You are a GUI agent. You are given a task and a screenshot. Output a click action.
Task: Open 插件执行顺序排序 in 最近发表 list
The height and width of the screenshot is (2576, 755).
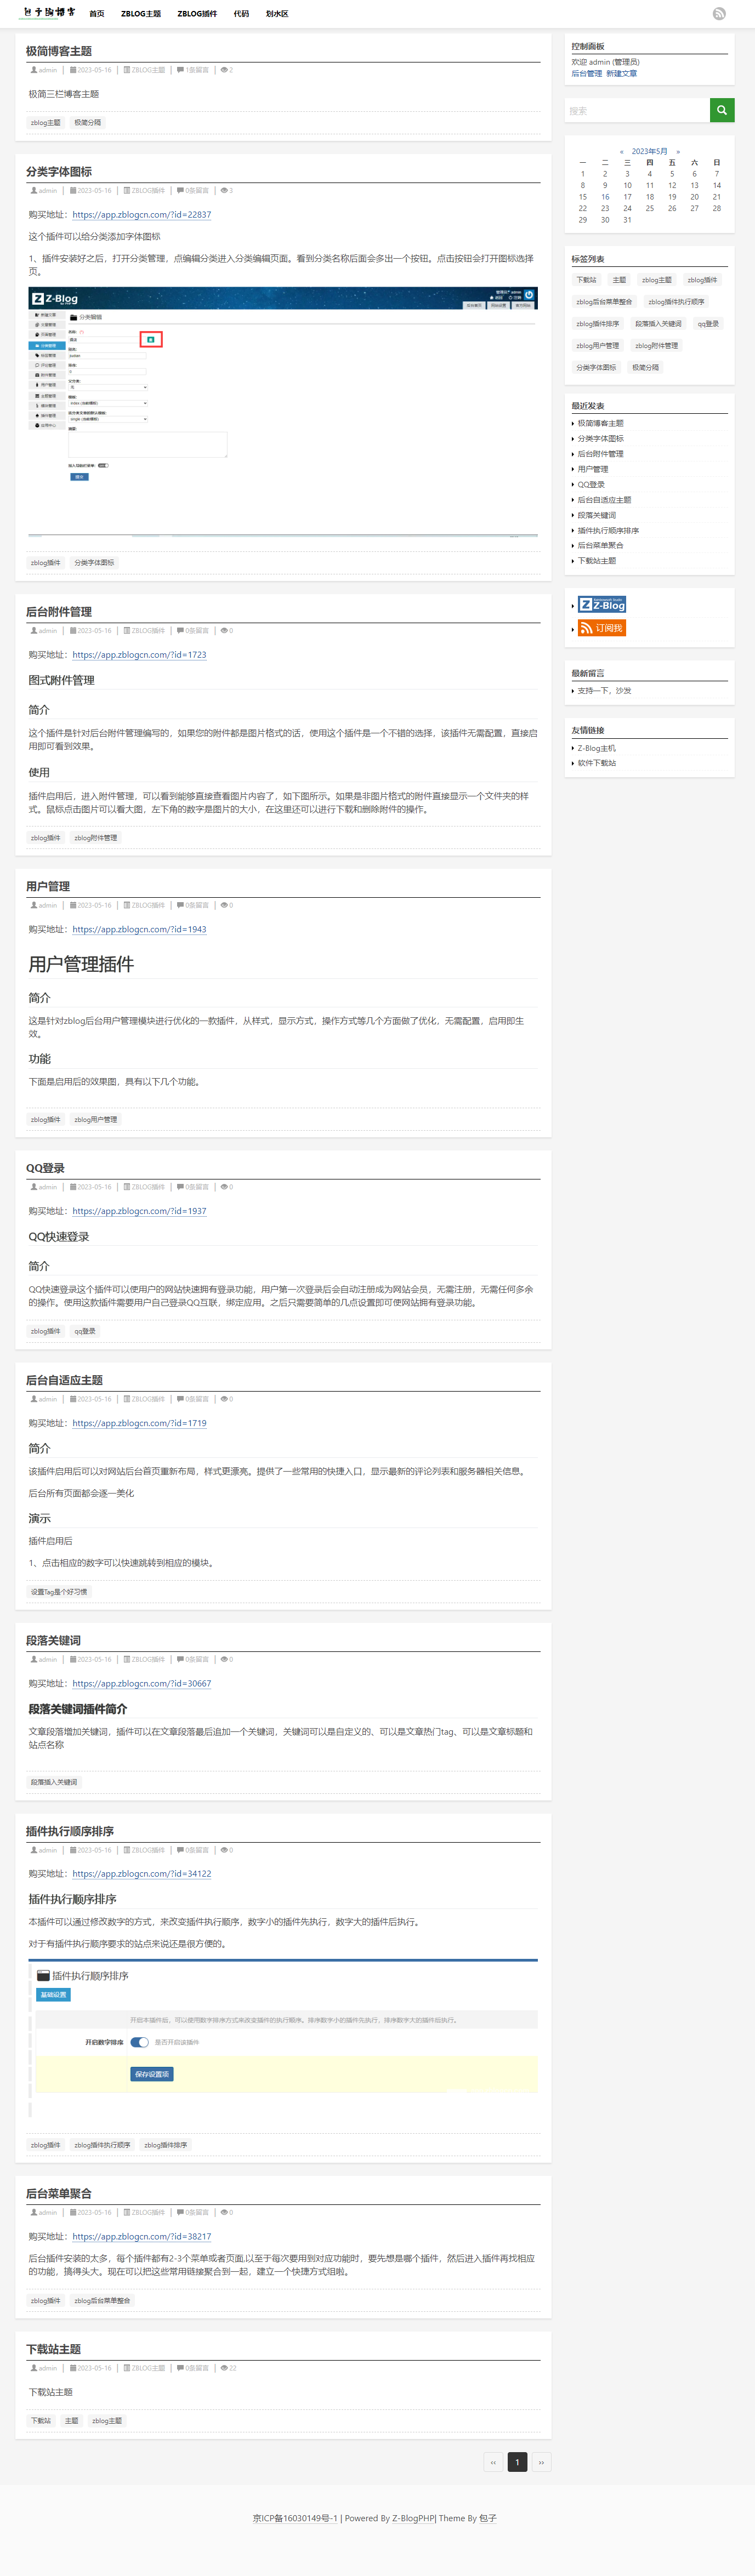(608, 531)
